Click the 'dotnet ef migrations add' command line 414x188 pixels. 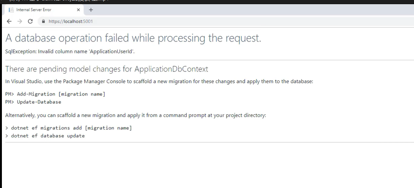pyautogui.click(x=68, y=128)
